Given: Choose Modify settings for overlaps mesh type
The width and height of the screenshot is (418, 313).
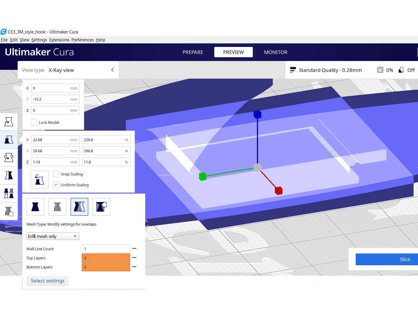Looking at the screenshot, I should pyautogui.click(x=79, y=207).
